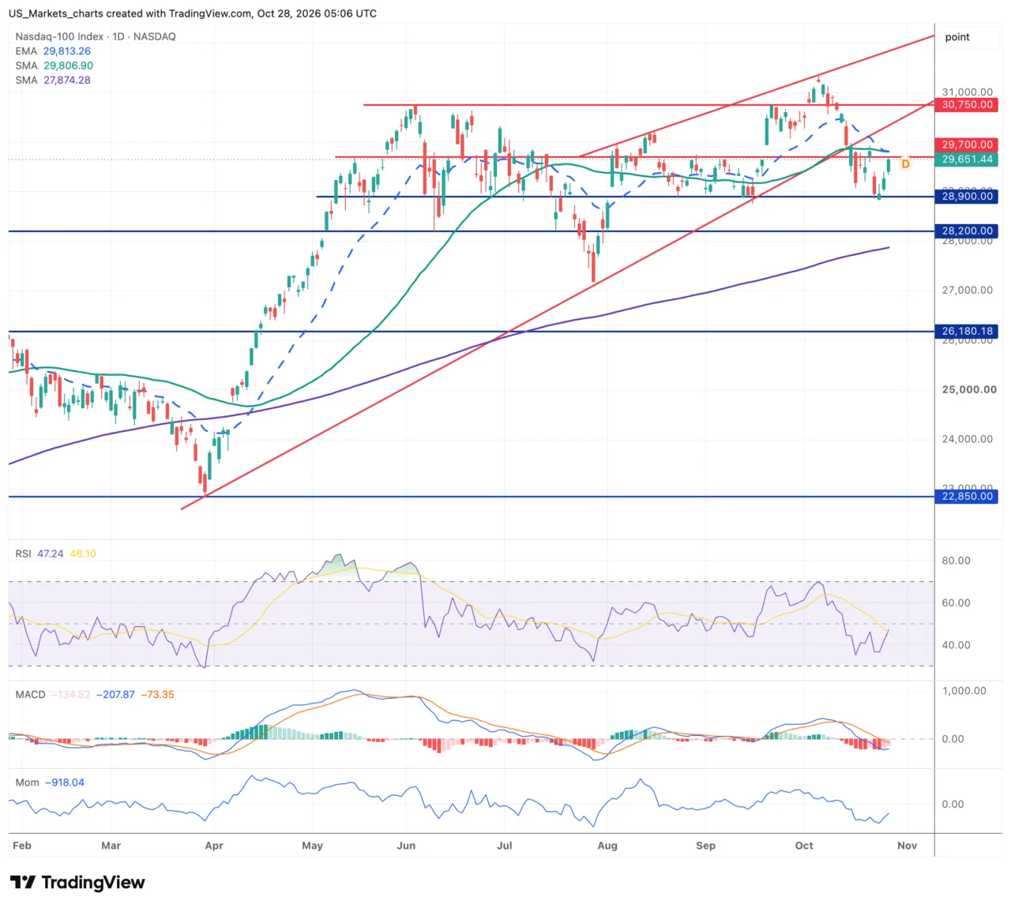Click the Feb label on time axis
Viewport: 1011px width, 908px height.
[x=22, y=845]
